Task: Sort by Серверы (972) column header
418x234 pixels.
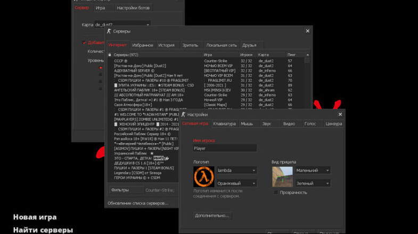Action: pyautogui.click(x=157, y=55)
